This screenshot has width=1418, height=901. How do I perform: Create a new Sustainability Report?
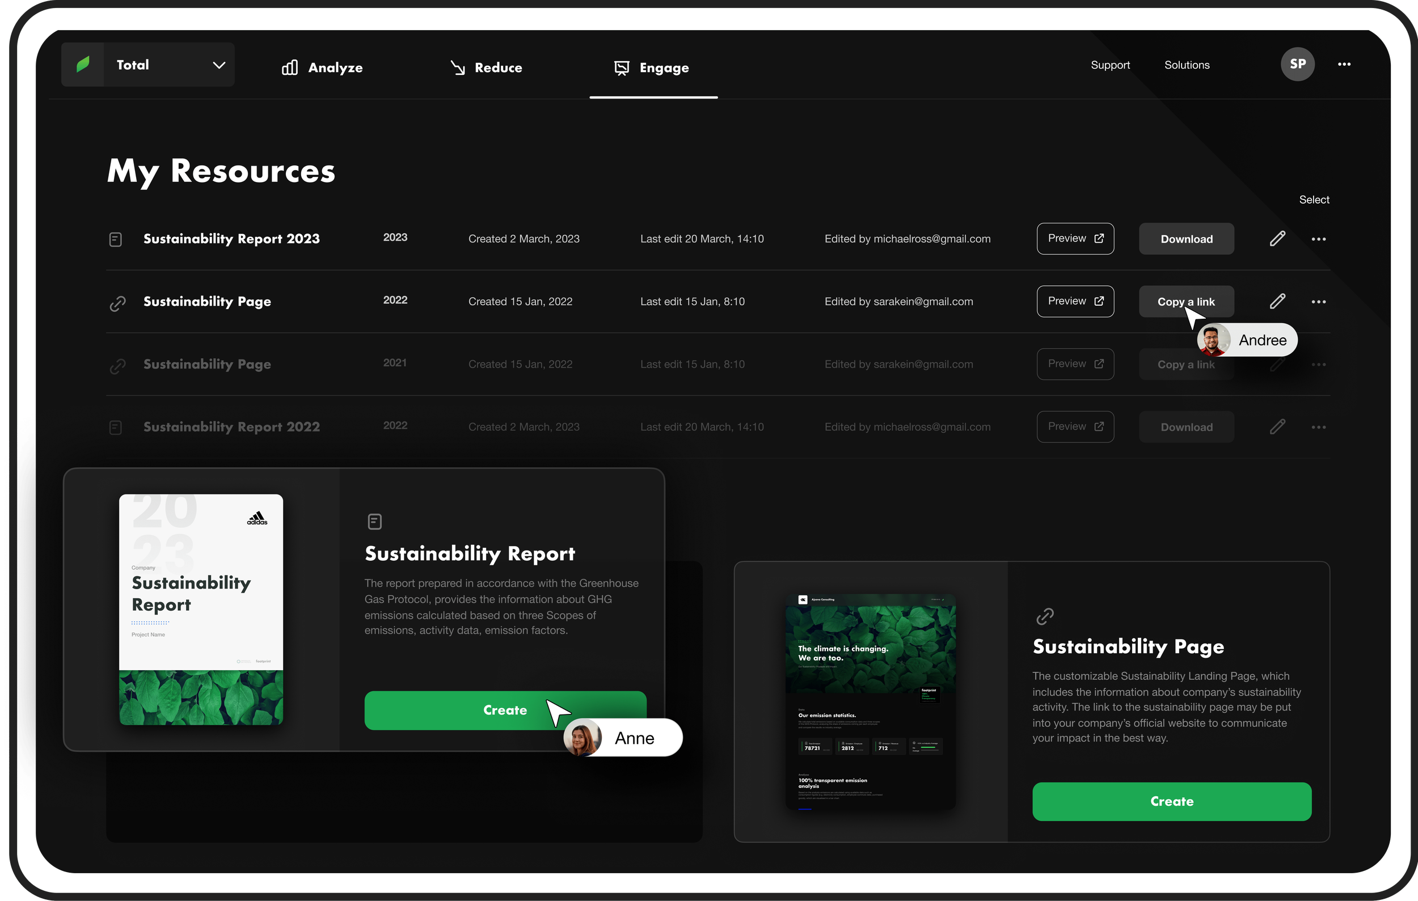(505, 710)
